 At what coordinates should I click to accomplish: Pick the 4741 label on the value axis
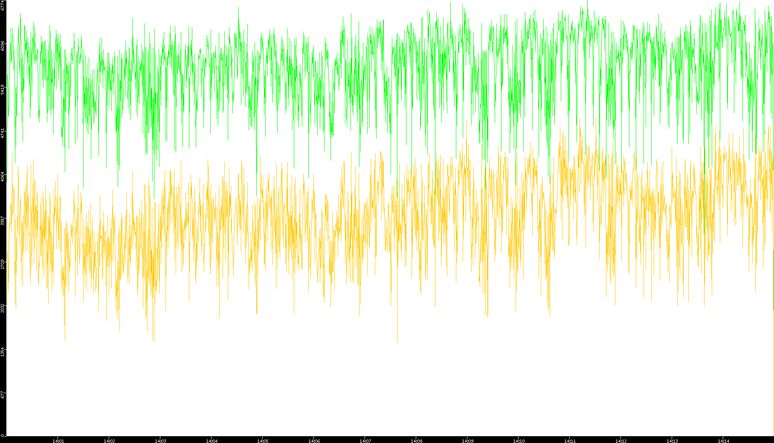click(3, 133)
